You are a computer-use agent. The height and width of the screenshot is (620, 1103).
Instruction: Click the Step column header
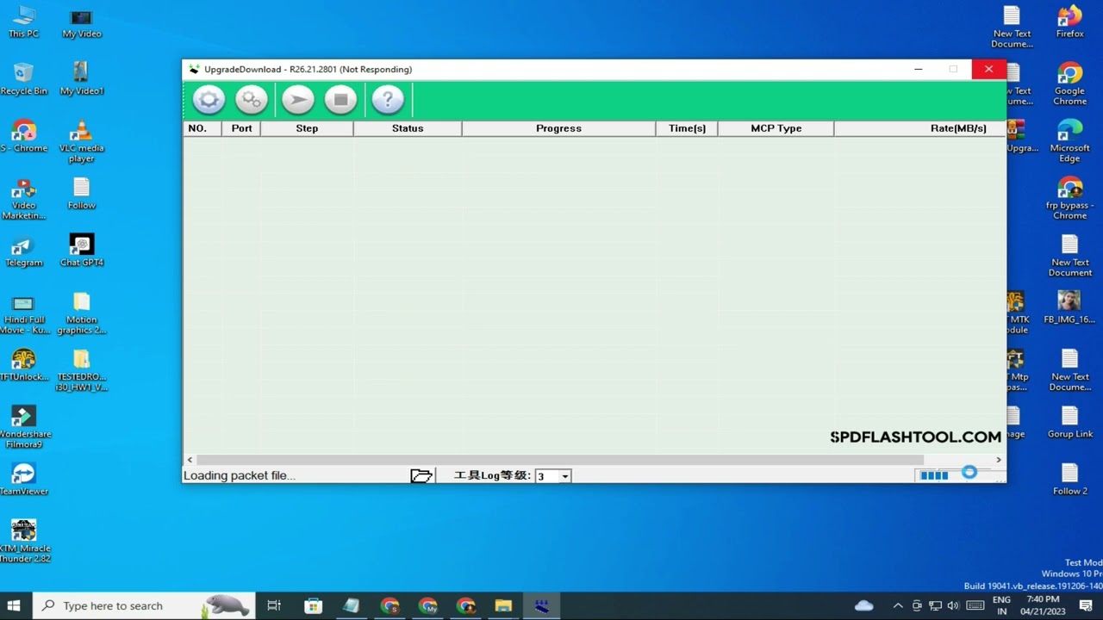click(x=307, y=128)
